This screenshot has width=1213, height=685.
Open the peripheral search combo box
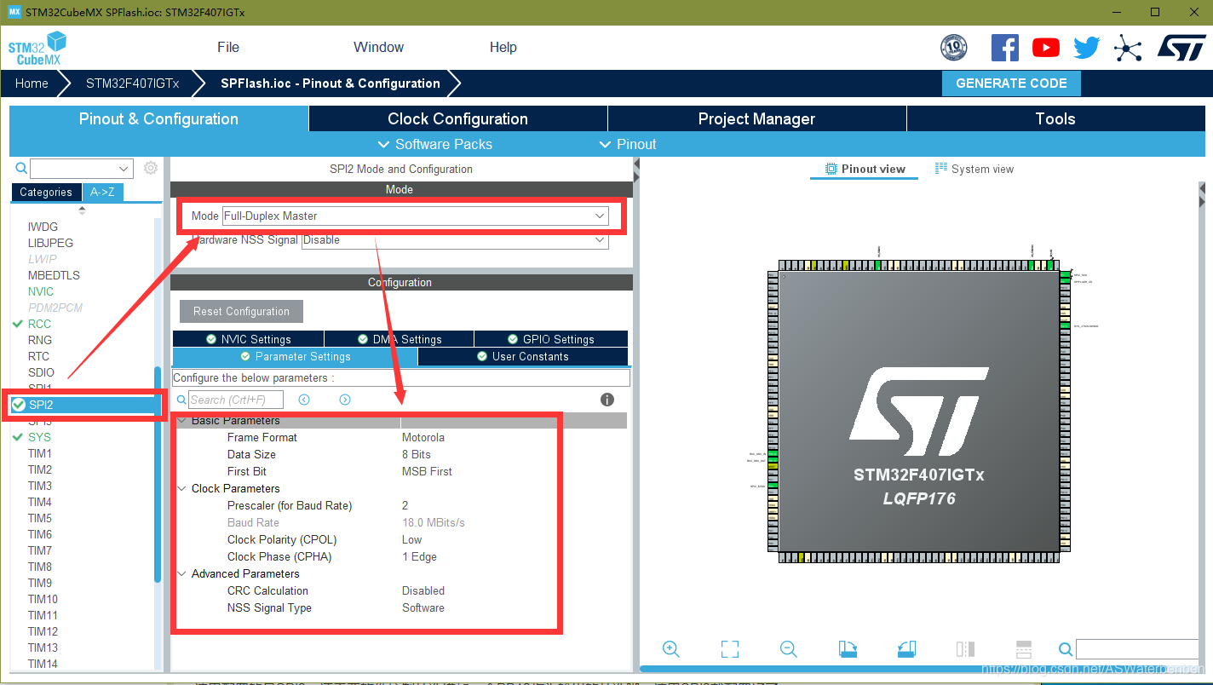click(x=82, y=168)
